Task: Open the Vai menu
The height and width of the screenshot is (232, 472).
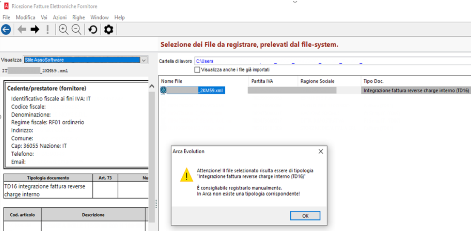Action: [x=44, y=17]
